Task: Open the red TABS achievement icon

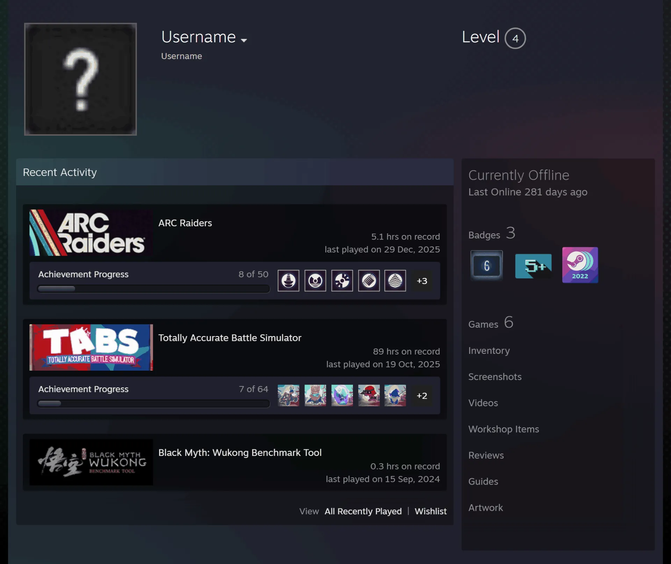Action: (x=369, y=395)
